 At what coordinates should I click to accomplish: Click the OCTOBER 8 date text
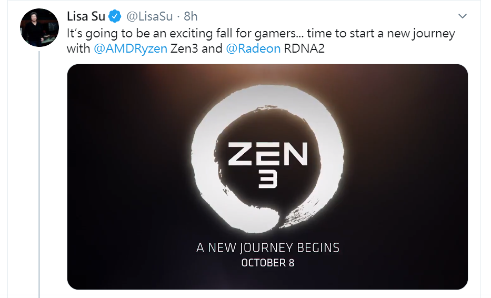point(268,263)
